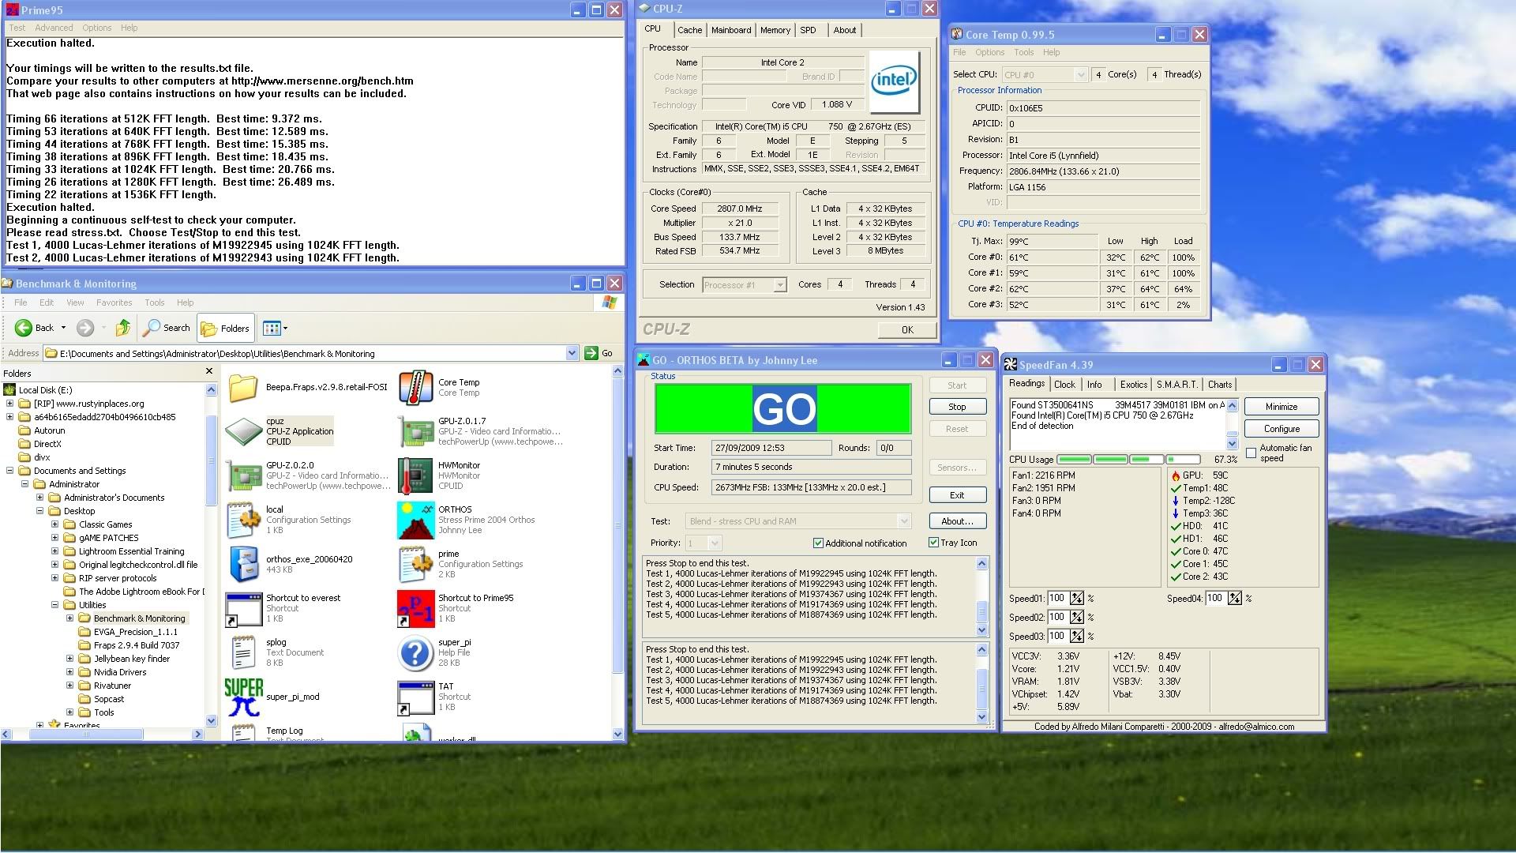Switch to the SPD tab in CPU-Z
This screenshot has width=1516, height=853.
(808, 30)
